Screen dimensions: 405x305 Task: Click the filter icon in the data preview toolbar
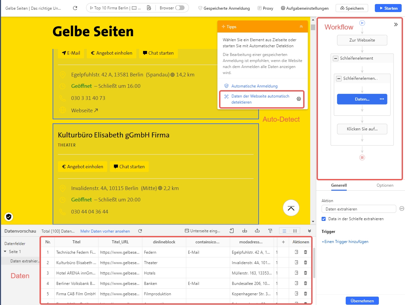[x=270, y=231]
